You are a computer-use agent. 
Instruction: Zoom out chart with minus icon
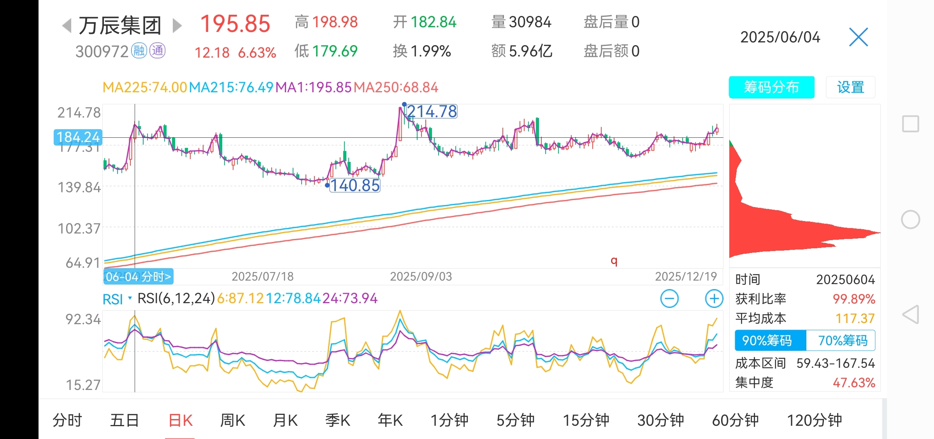[x=669, y=299]
